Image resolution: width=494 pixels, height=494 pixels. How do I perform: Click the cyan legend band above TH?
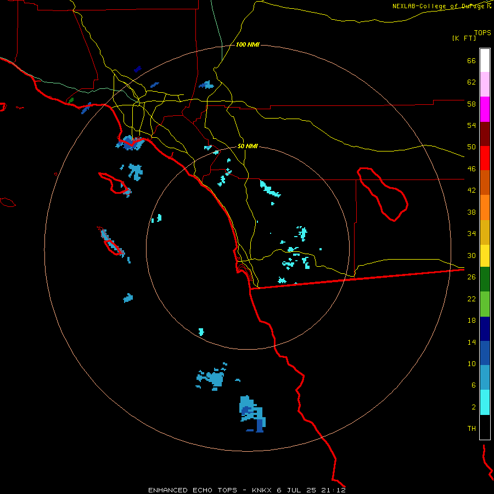485,402
